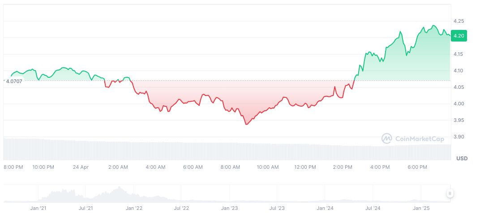Select the 24 Apr date marker
The height and width of the screenshot is (213, 480).
(x=81, y=167)
